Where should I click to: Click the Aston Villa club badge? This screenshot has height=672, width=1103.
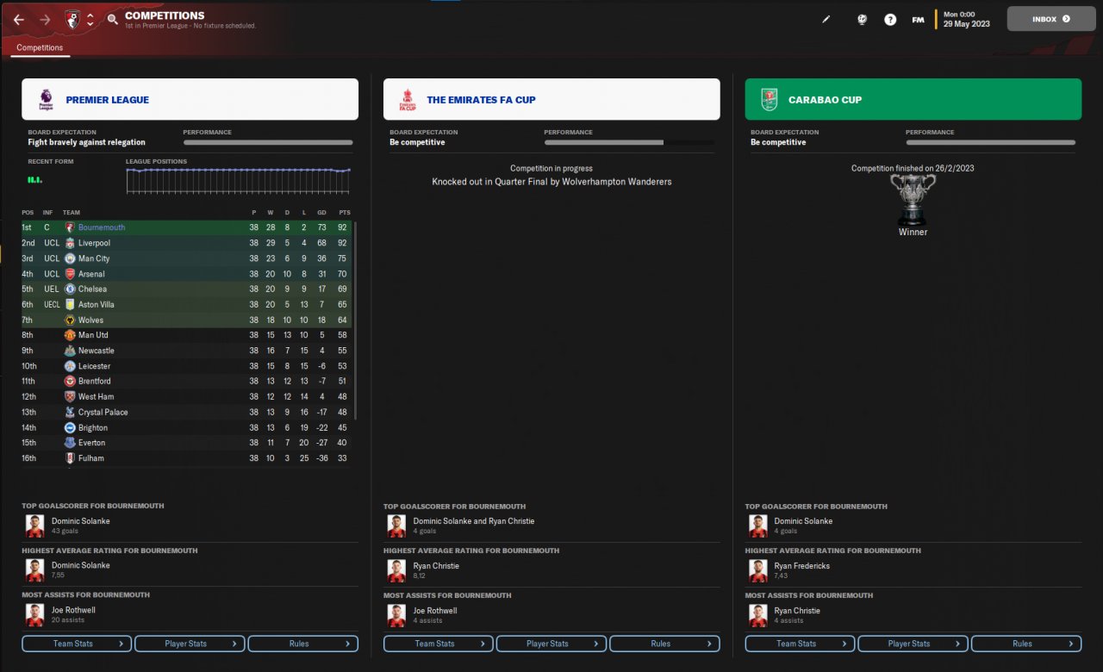click(x=70, y=304)
